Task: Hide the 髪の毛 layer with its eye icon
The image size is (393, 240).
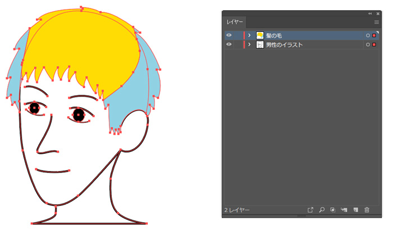Action: coord(229,35)
